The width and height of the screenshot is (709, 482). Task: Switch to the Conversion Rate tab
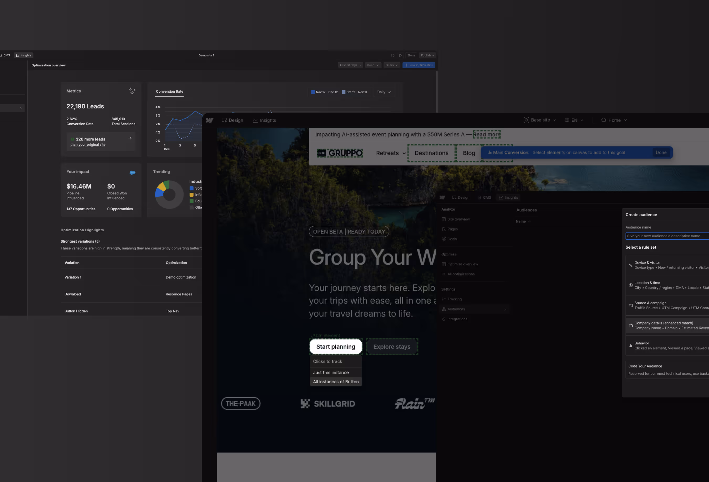point(169,91)
